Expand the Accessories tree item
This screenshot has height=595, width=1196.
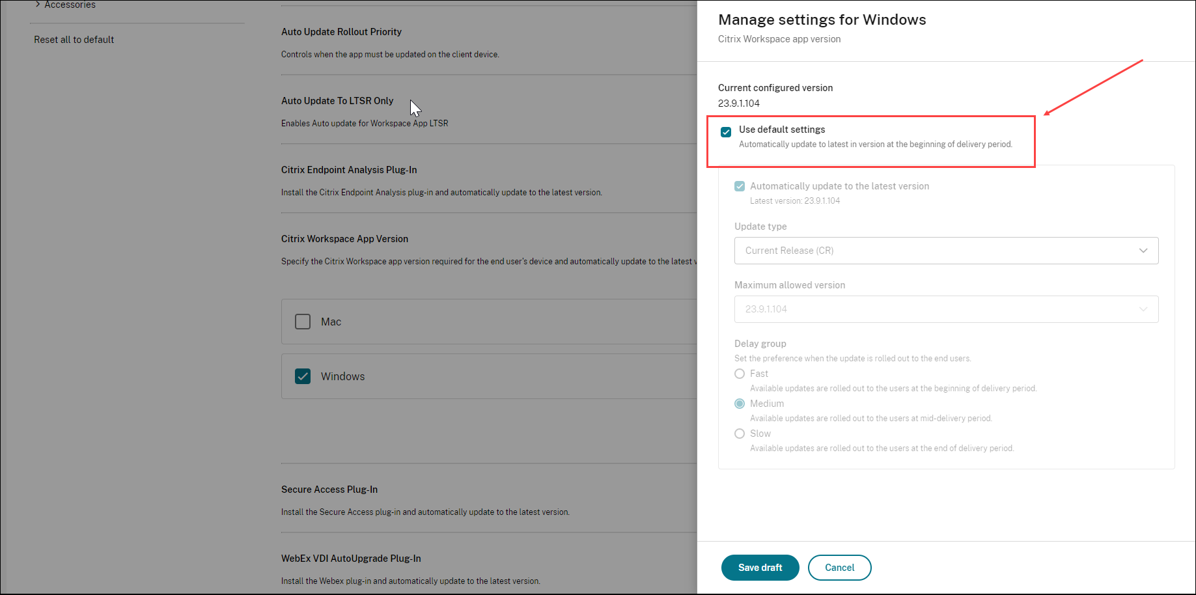[x=38, y=5]
